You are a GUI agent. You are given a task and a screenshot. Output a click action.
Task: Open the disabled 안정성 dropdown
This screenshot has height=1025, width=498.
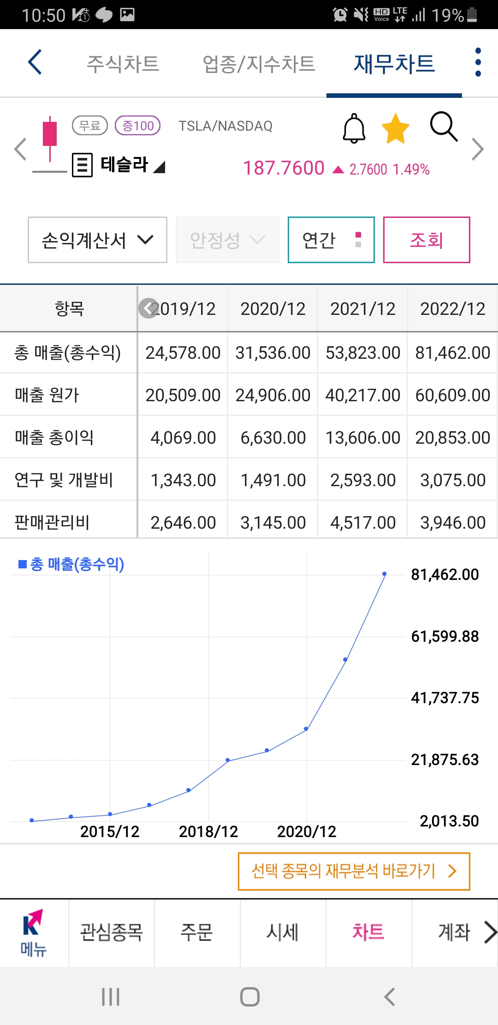(x=227, y=240)
